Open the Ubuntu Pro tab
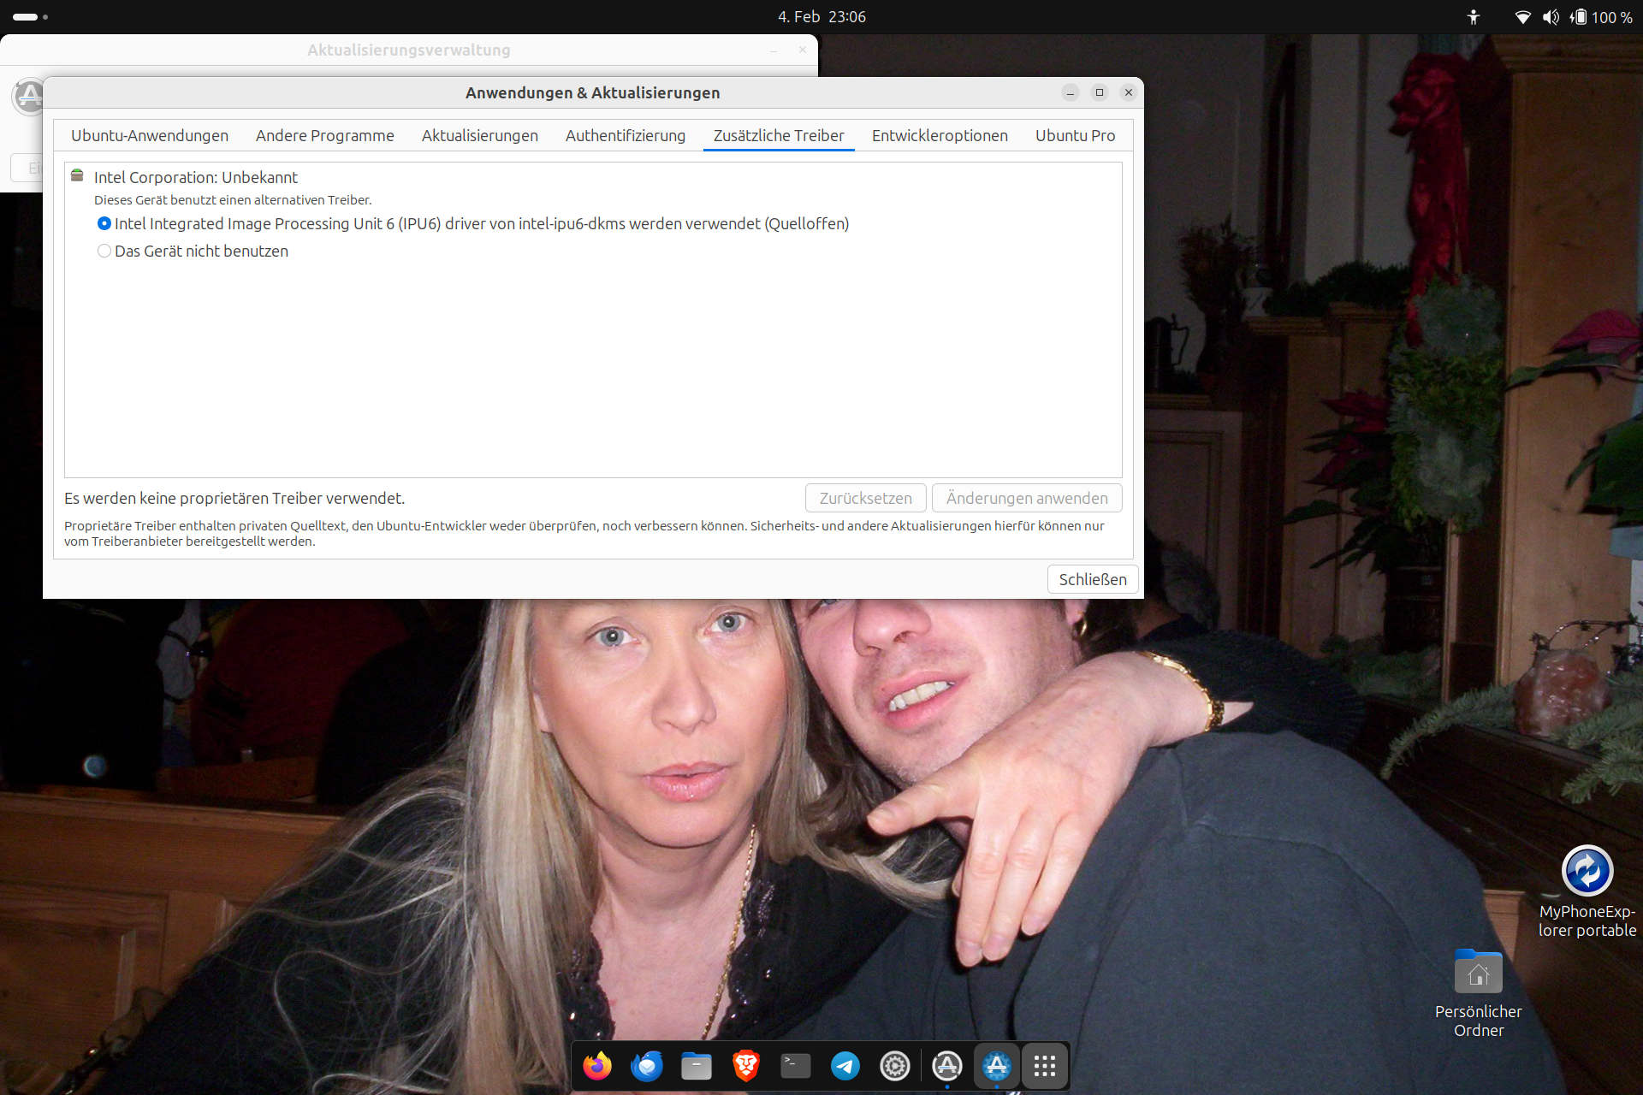Image resolution: width=1643 pixels, height=1095 pixels. (1075, 135)
